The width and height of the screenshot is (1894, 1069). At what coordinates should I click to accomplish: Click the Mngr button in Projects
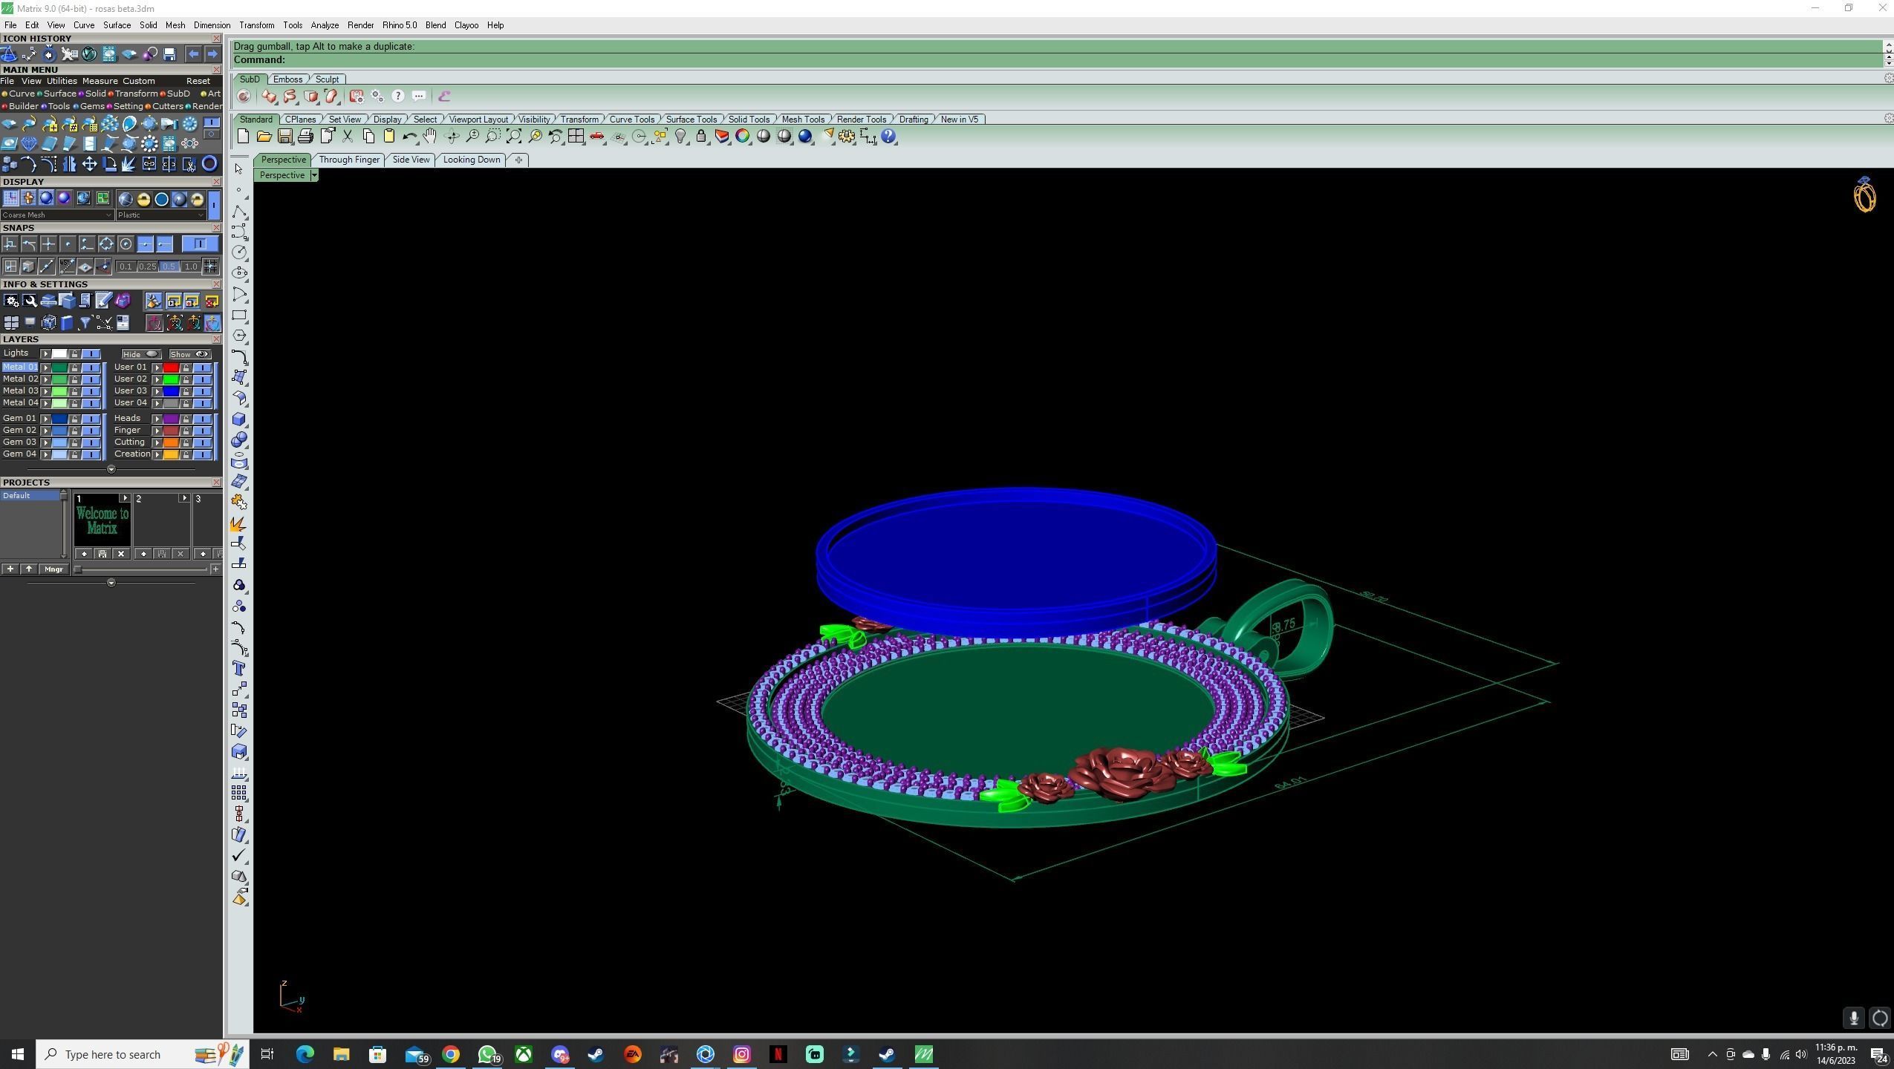point(53,569)
